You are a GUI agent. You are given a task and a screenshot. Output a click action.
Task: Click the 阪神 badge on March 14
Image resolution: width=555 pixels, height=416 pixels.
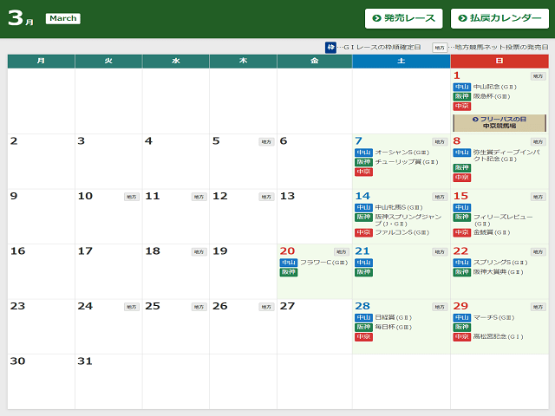(x=363, y=218)
